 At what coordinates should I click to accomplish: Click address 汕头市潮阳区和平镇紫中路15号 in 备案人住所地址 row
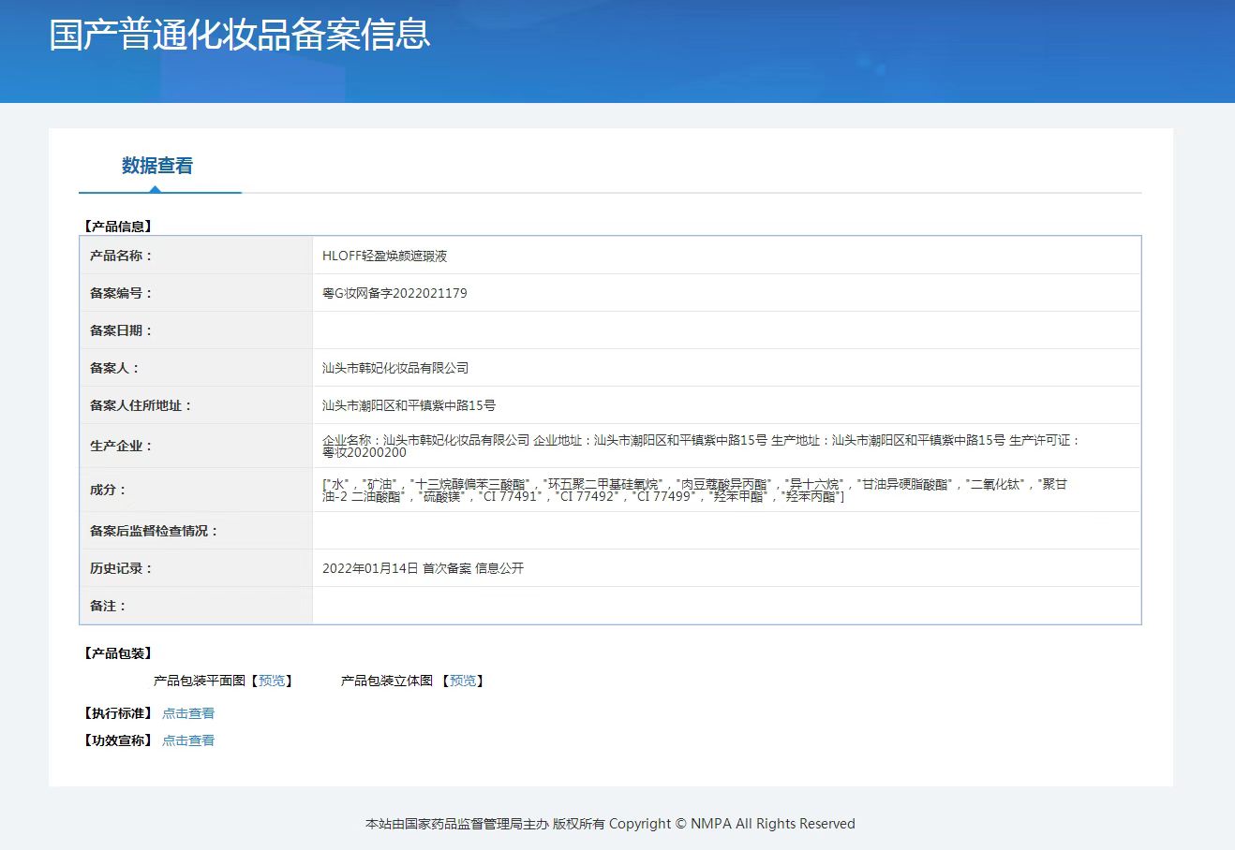[x=409, y=405]
